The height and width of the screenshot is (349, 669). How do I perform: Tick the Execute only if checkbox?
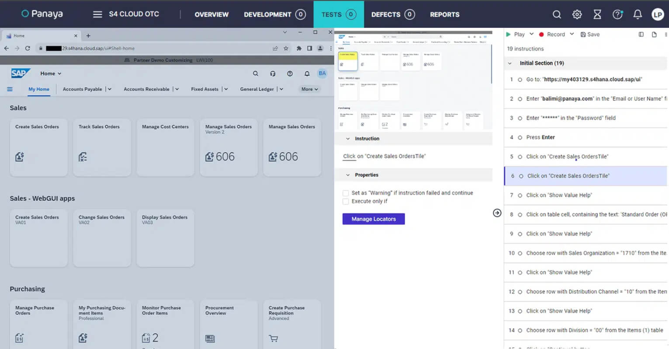click(x=346, y=202)
